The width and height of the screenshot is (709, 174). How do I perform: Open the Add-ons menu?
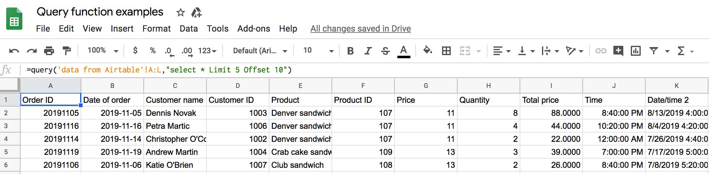pos(254,28)
